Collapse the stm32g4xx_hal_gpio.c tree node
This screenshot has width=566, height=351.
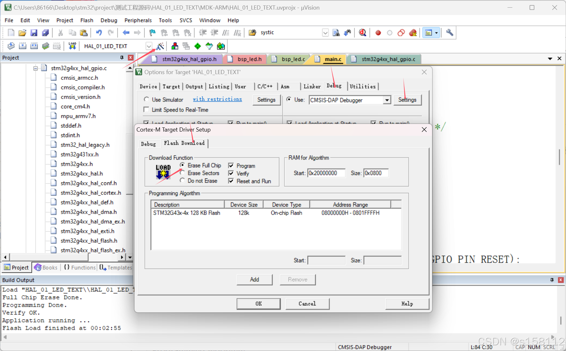point(35,68)
